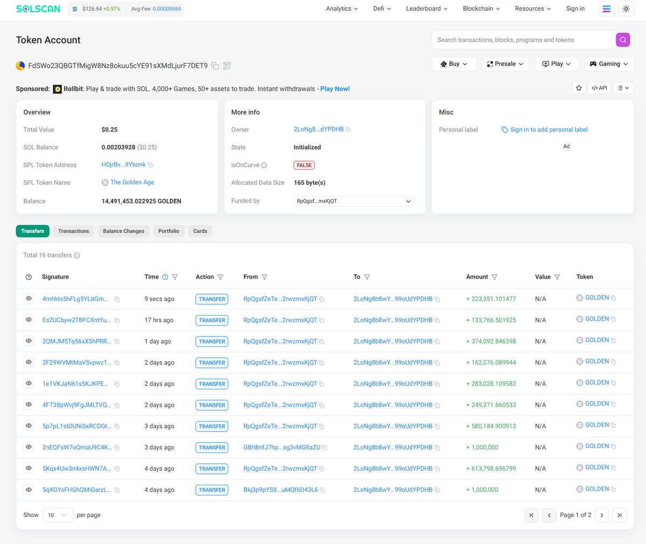The width and height of the screenshot is (646, 544).
Task: Switch to the Transactions tab
Action: [x=74, y=231]
